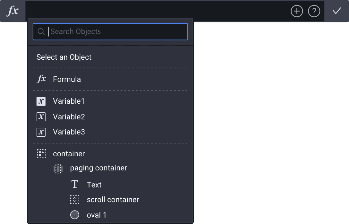This screenshot has width=349, height=224.
Task: Open the add object plus icon
Action: [297, 11]
